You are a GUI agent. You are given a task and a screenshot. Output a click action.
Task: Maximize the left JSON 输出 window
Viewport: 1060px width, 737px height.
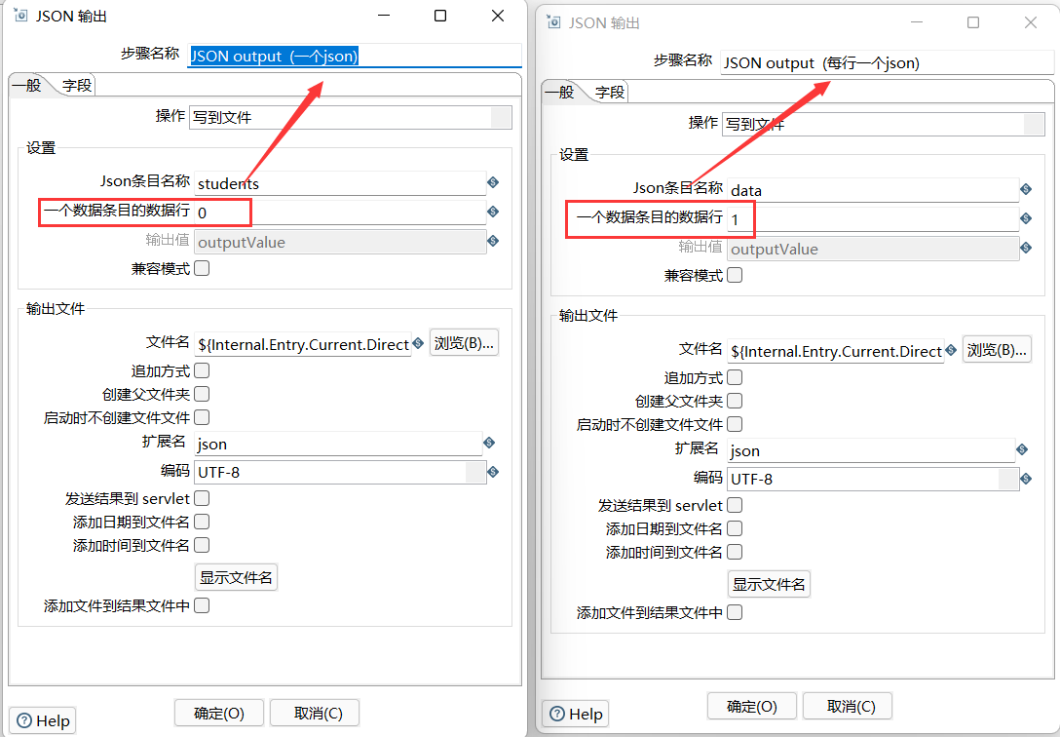coord(440,15)
